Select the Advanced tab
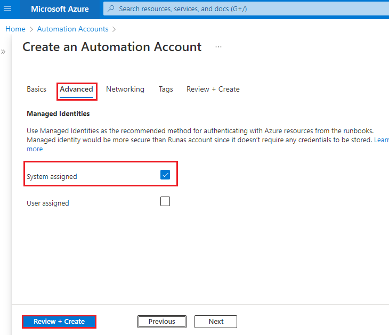 [76, 89]
